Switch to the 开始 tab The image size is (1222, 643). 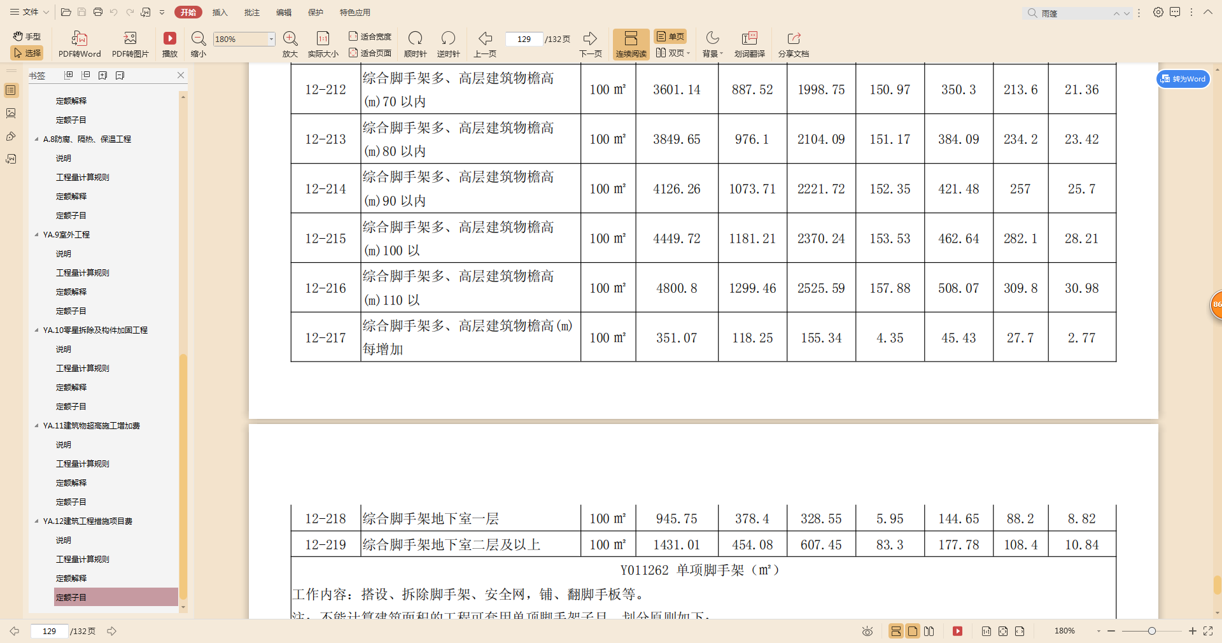click(188, 12)
